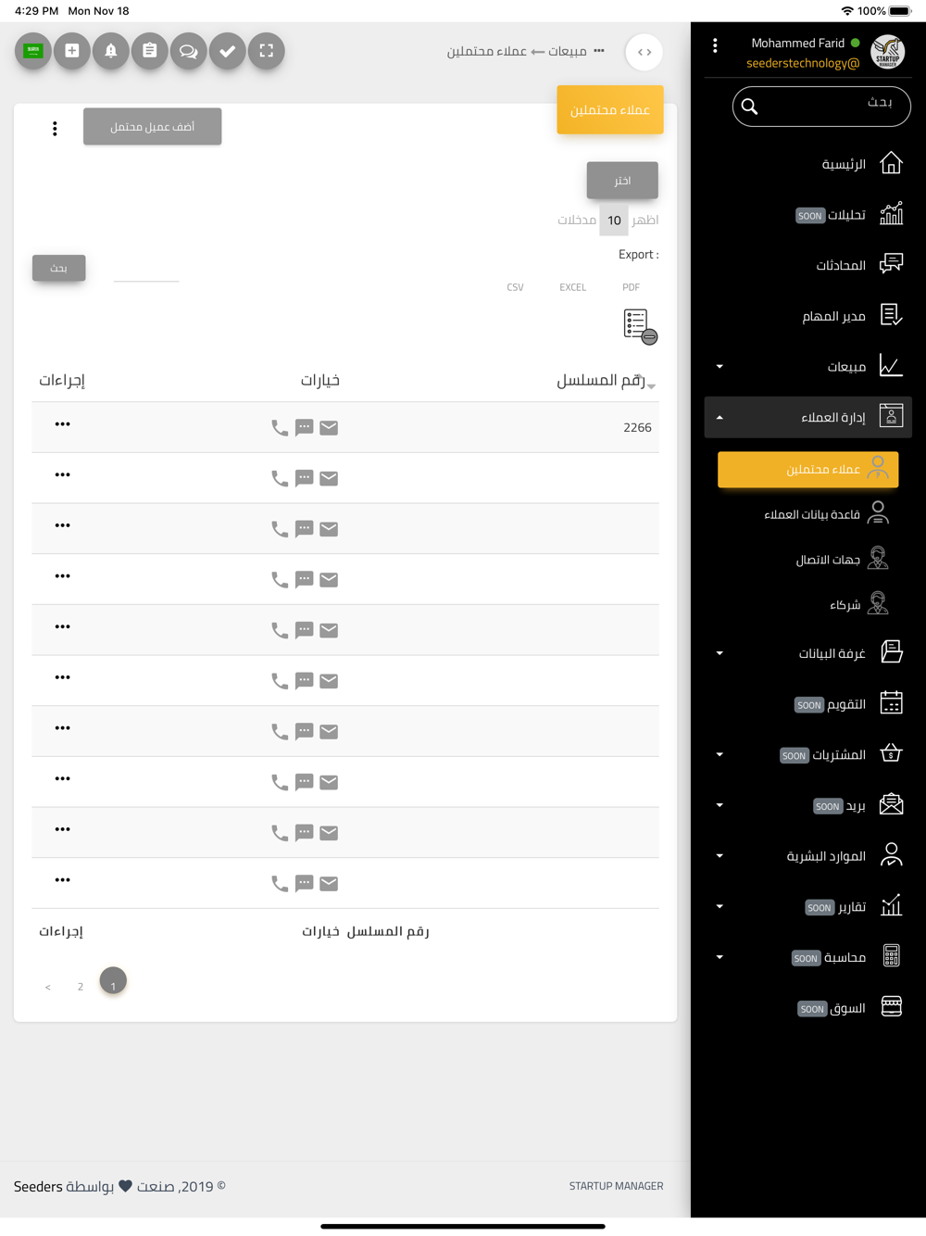This screenshot has width=926, height=1236.
Task: Click the email icon in last row
Action: point(329,883)
